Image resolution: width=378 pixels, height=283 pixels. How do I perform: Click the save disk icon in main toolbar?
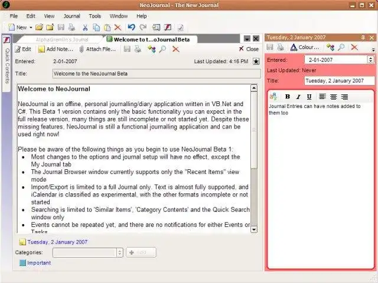[x=61, y=28]
